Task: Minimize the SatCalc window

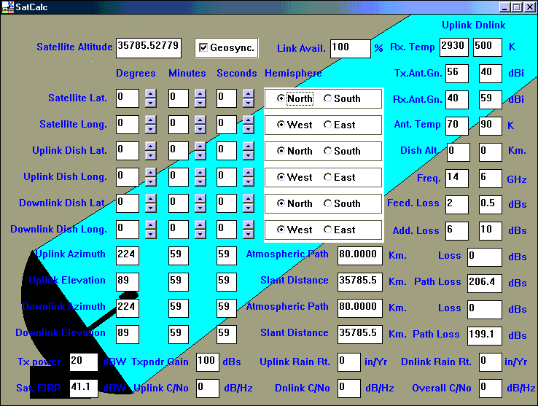Action: [504, 7]
